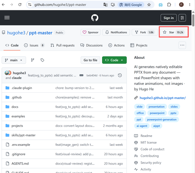
Task: Open the Code of conduct link
Action: pyautogui.click(x=149, y=149)
